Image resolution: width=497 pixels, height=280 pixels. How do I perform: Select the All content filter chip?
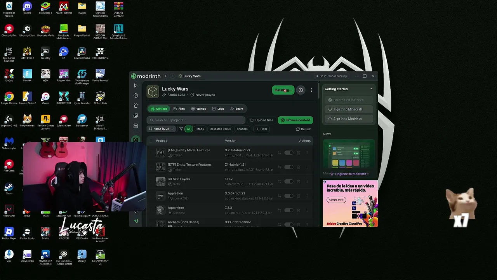click(x=189, y=129)
